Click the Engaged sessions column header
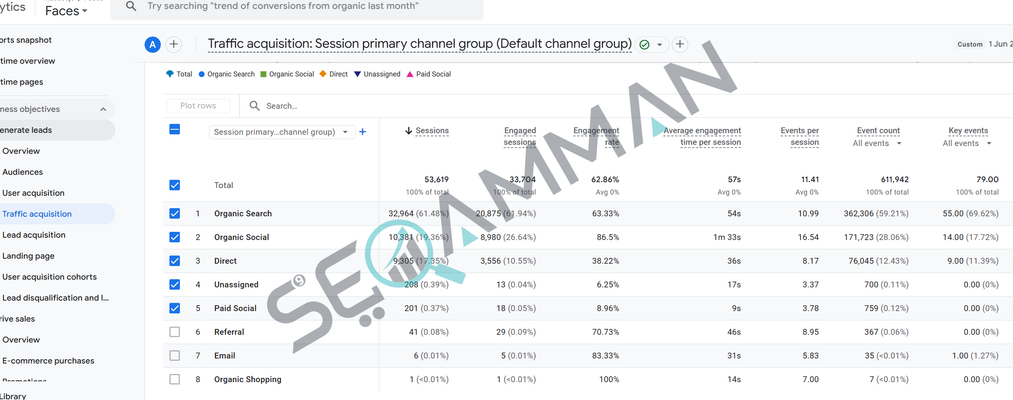This screenshot has height=400, width=1013. [x=520, y=136]
